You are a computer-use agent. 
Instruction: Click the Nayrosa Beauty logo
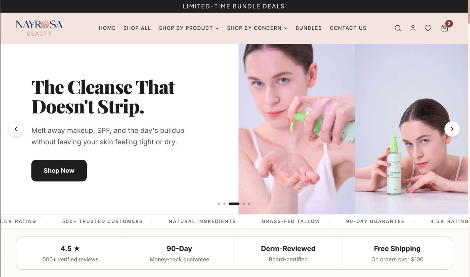[x=39, y=28]
